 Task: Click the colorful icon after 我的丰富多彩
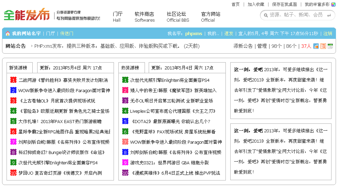(333, 4)
